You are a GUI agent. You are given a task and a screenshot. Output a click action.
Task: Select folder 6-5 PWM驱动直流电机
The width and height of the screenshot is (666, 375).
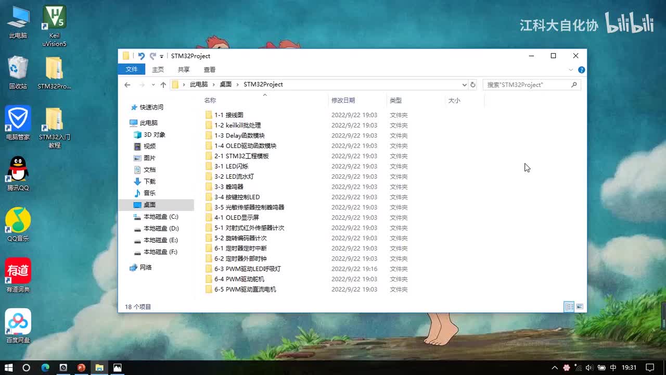245,289
